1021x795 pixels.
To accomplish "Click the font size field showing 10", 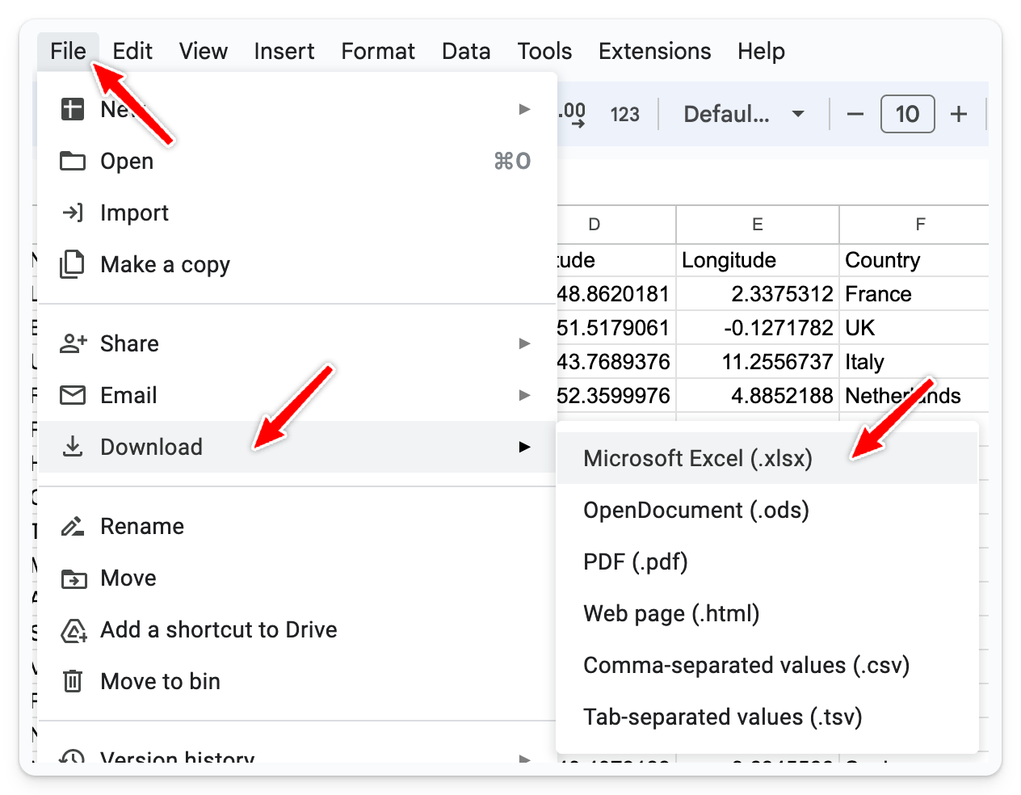I will point(907,114).
